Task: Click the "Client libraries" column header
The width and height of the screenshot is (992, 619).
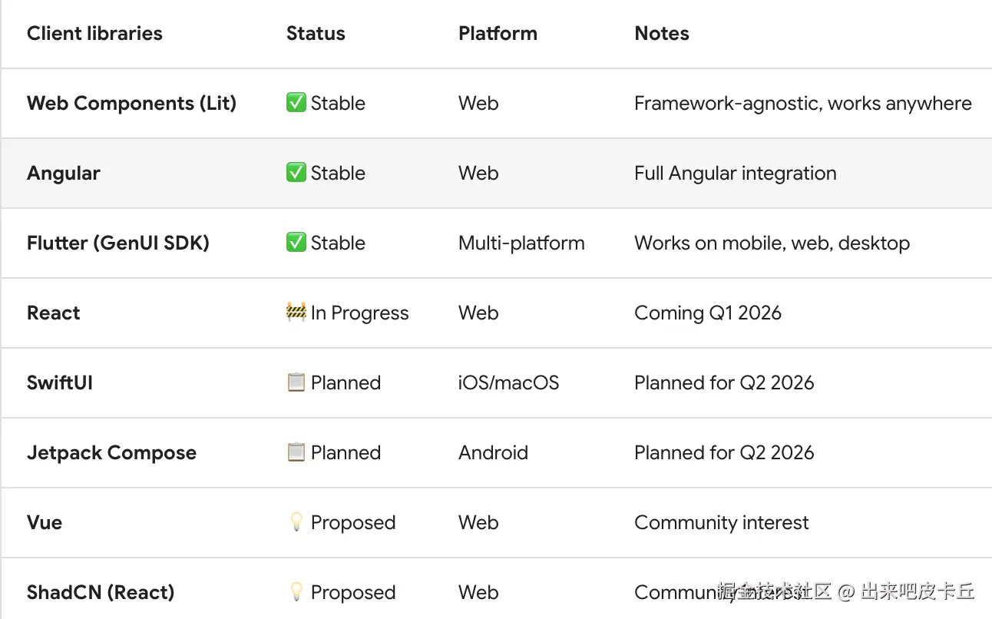Action: (x=94, y=34)
